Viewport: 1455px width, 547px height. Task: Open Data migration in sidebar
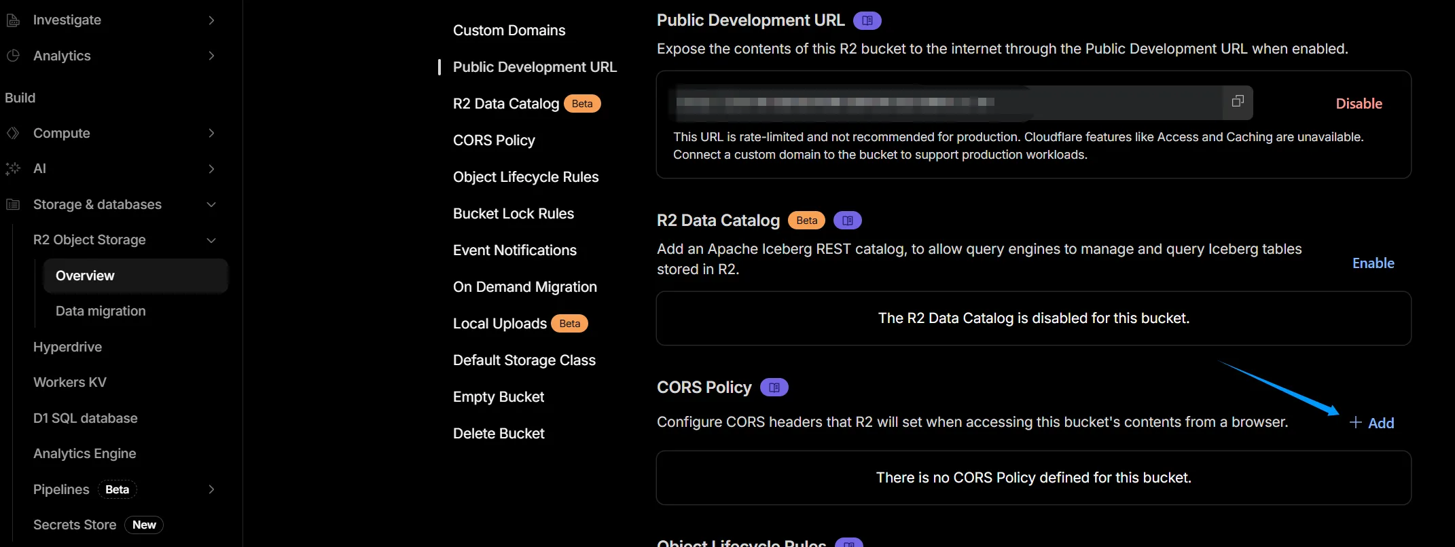pos(101,311)
